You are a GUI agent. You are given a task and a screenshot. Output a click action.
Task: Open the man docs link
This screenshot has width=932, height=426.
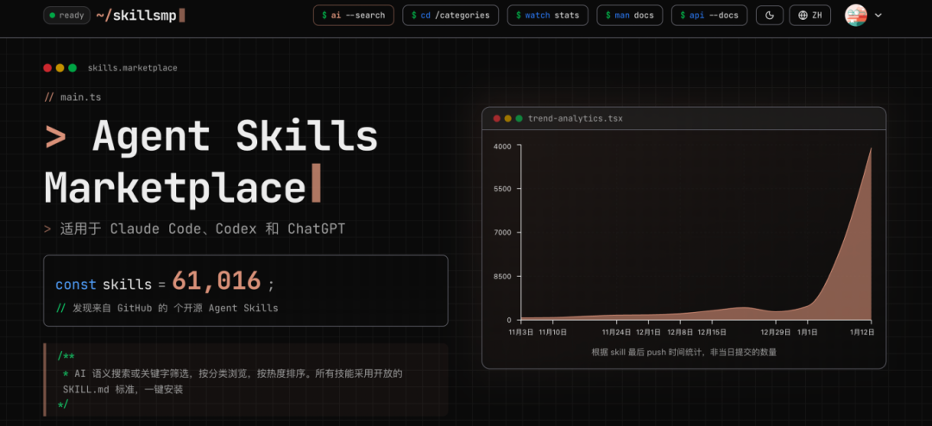pos(629,16)
